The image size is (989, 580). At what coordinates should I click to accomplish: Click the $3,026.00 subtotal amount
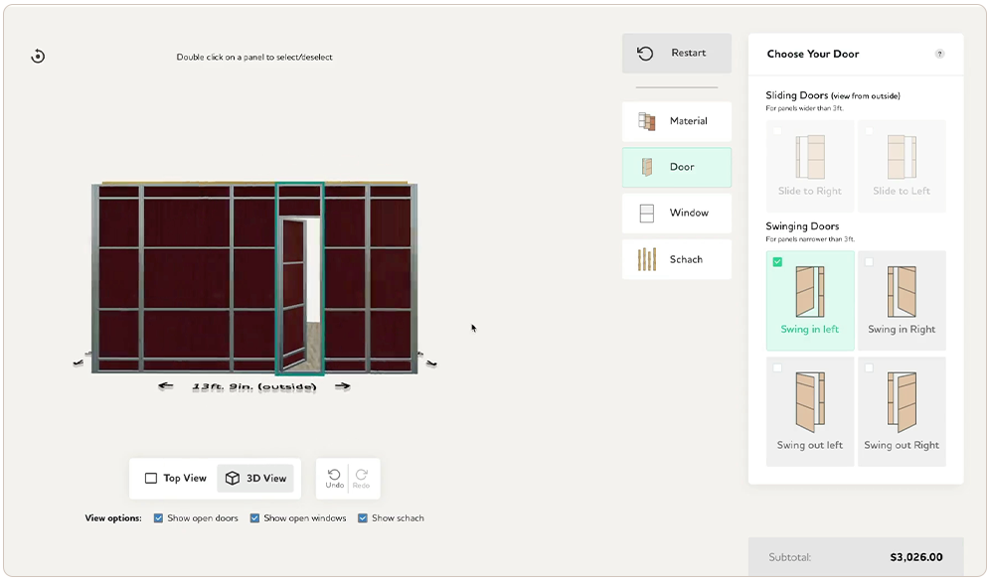click(x=916, y=557)
